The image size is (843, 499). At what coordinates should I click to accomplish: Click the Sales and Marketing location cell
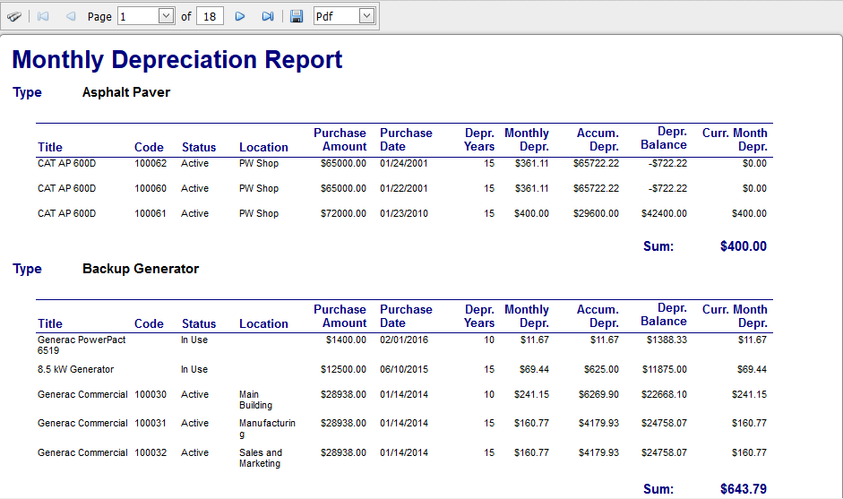click(261, 458)
